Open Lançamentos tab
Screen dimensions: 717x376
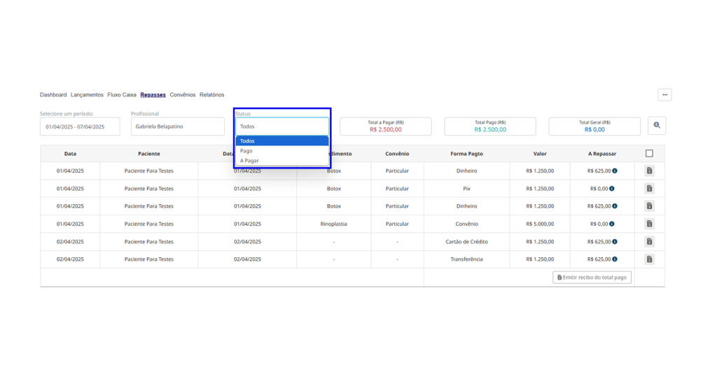coord(87,95)
